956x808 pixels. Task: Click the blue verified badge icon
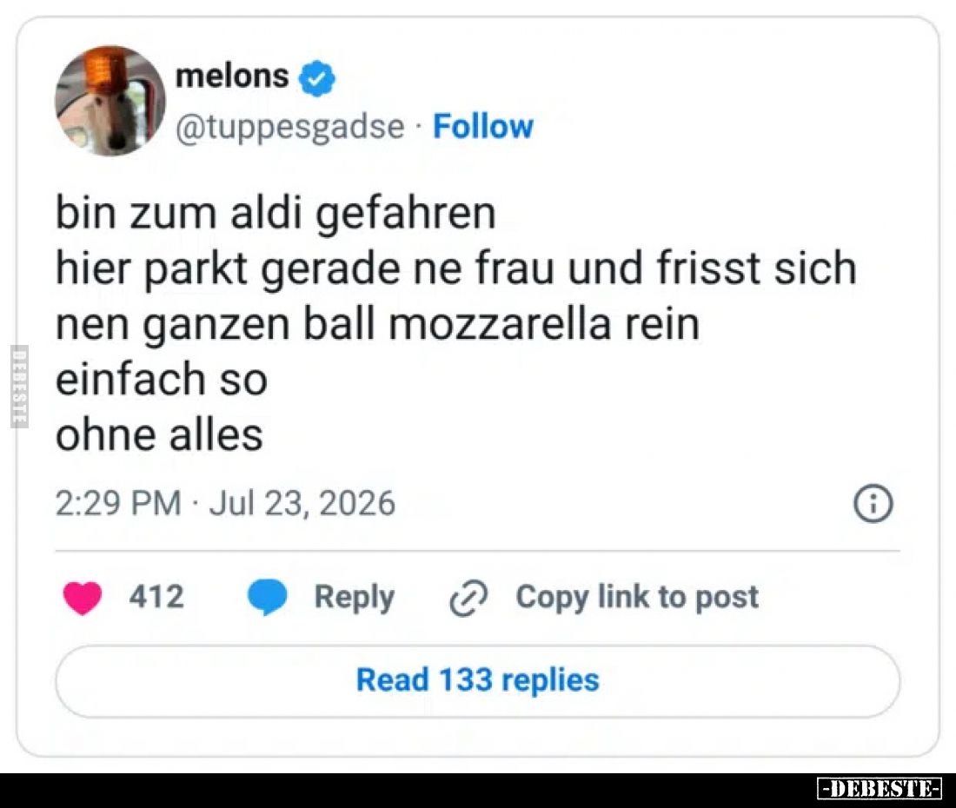pos(317,78)
